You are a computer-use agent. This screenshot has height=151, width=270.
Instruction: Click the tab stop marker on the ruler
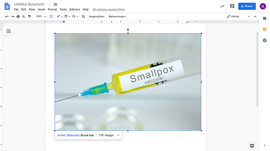click(111, 22)
